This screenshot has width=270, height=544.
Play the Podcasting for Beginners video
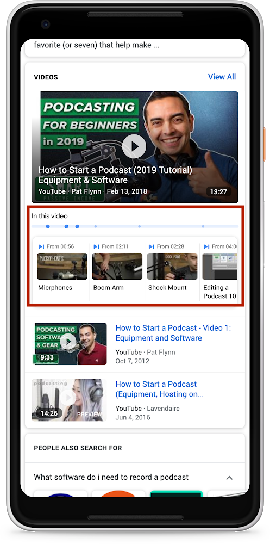click(x=134, y=146)
